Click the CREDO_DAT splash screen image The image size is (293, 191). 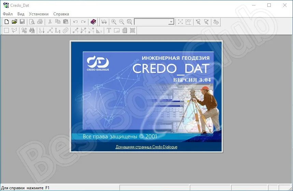[146, 96]
